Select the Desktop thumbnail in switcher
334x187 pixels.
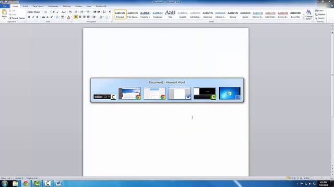point(230,94)
